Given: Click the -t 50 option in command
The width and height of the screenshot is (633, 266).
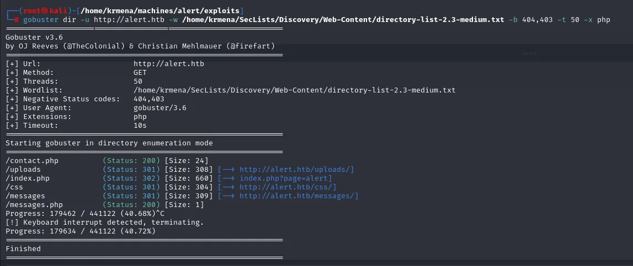Looking at the screenshot, I should 568,19.
